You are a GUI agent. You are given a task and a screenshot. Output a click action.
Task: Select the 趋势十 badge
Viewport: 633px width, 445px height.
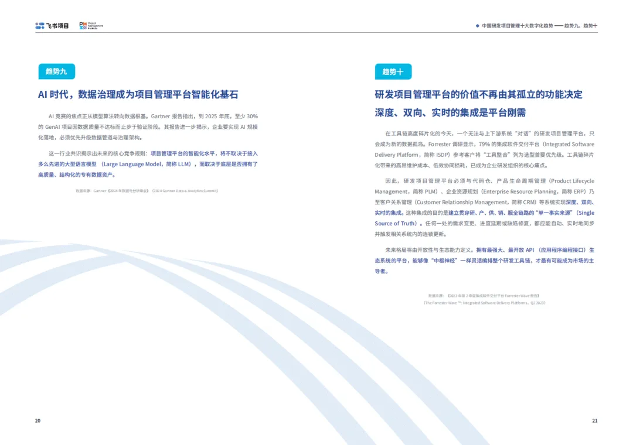pos(393,72)
